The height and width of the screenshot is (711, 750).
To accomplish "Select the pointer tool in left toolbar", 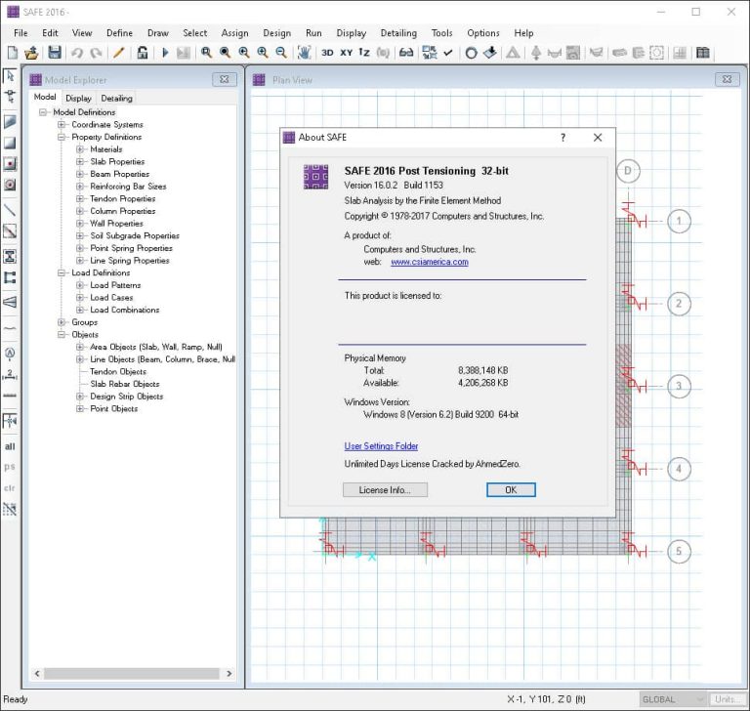I will pyautogui.click(x=10, y=75).
